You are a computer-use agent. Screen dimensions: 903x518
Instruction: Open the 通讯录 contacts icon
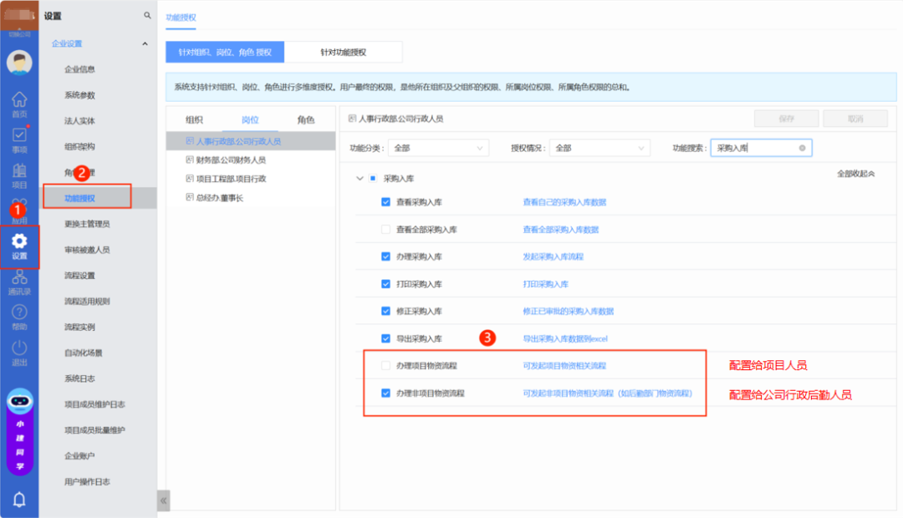click(19, 278)
